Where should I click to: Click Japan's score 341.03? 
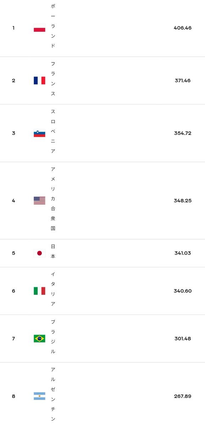coord(183,253)
